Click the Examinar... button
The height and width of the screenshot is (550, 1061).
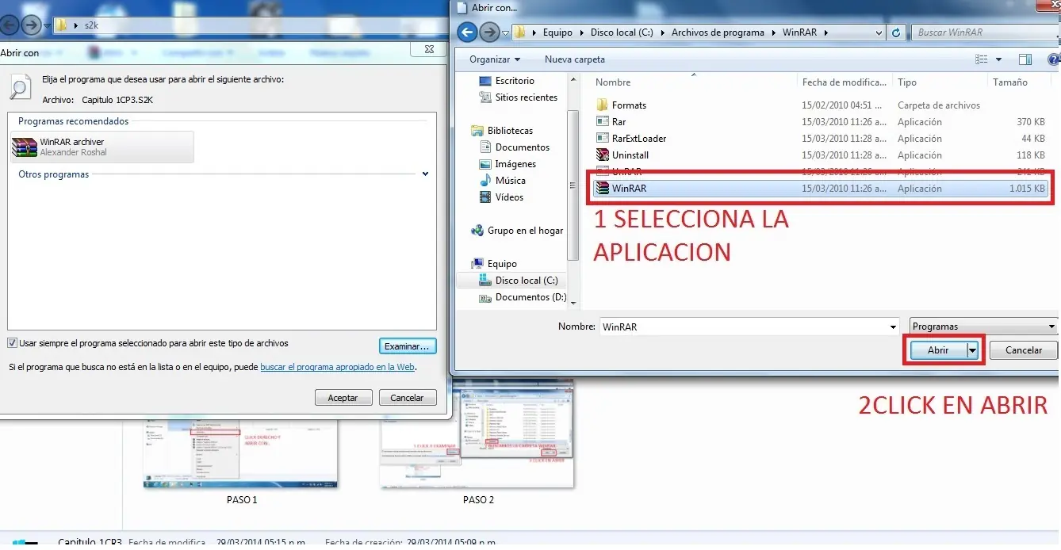pos(408,346)
